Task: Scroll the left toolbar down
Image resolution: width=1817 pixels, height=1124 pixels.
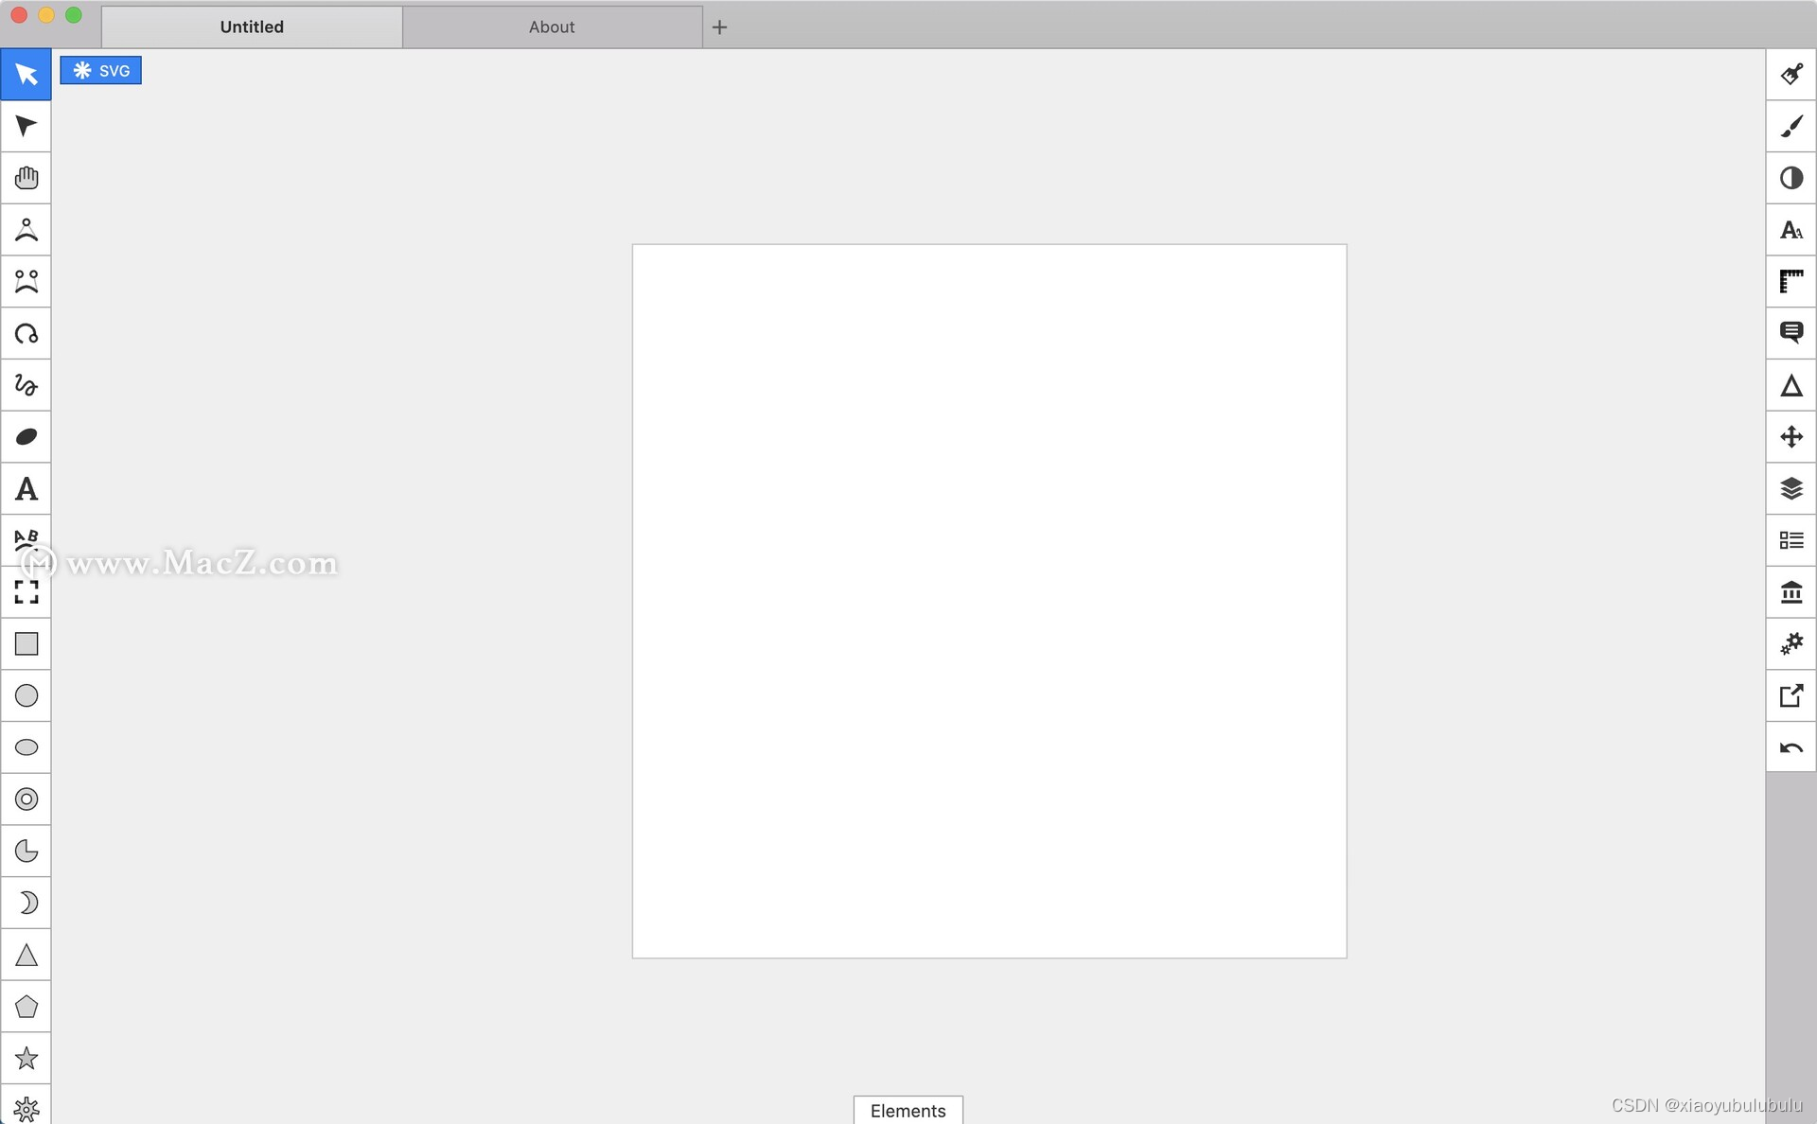Action: pos(26,1110)
